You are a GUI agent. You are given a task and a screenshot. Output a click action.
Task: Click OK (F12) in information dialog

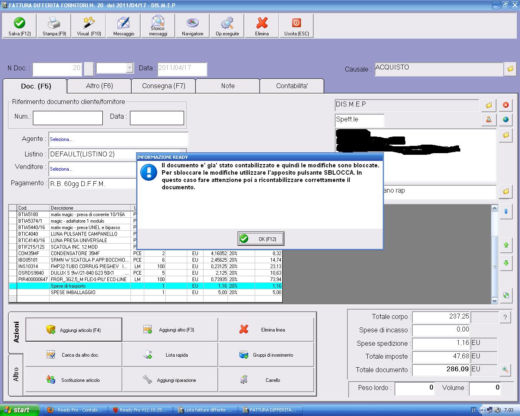click(x=260, y=239)
